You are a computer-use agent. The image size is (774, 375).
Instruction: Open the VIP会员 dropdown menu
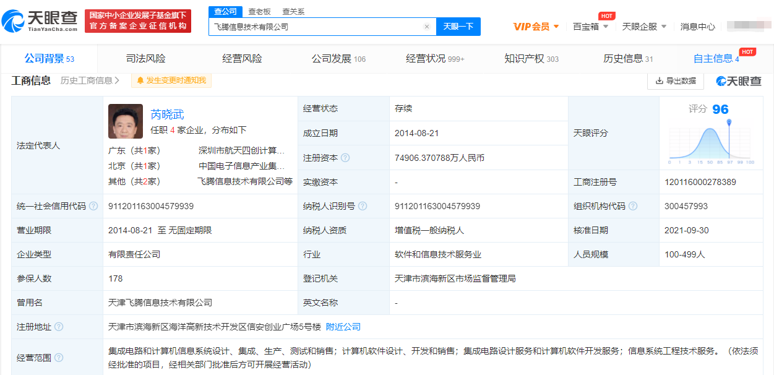536,27
